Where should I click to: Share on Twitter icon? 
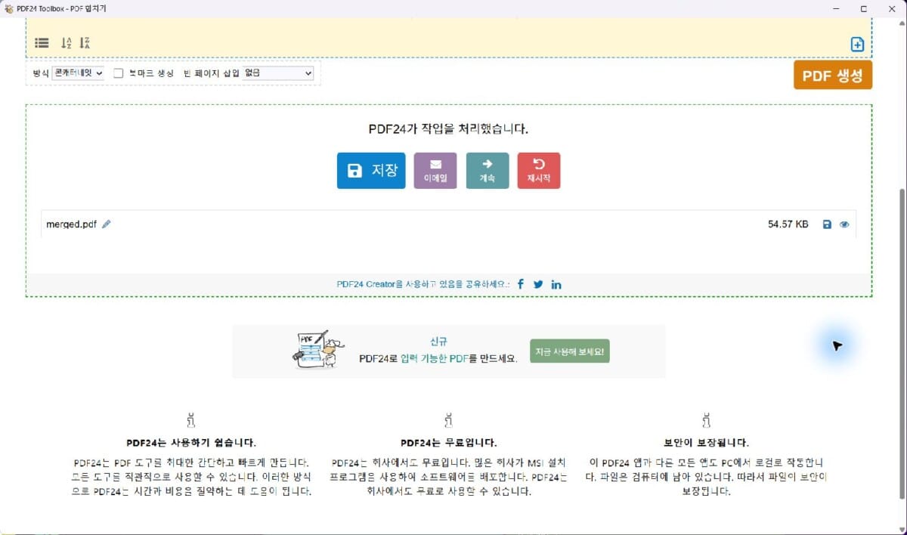click(538, 285)
